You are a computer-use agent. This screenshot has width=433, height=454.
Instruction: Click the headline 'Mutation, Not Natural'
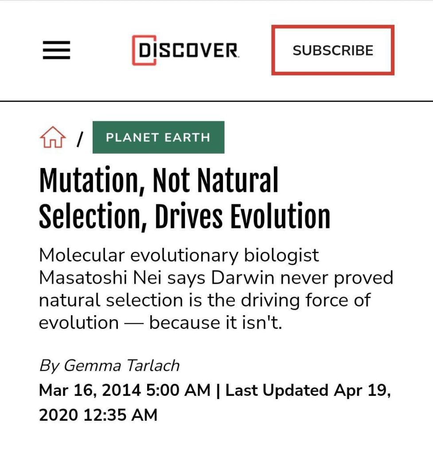pyautogui.click(x=159, y=180)
